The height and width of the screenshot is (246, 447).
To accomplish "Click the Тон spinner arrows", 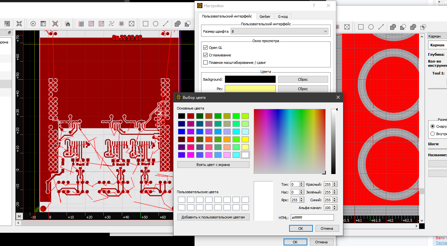I will click(302, 184).
